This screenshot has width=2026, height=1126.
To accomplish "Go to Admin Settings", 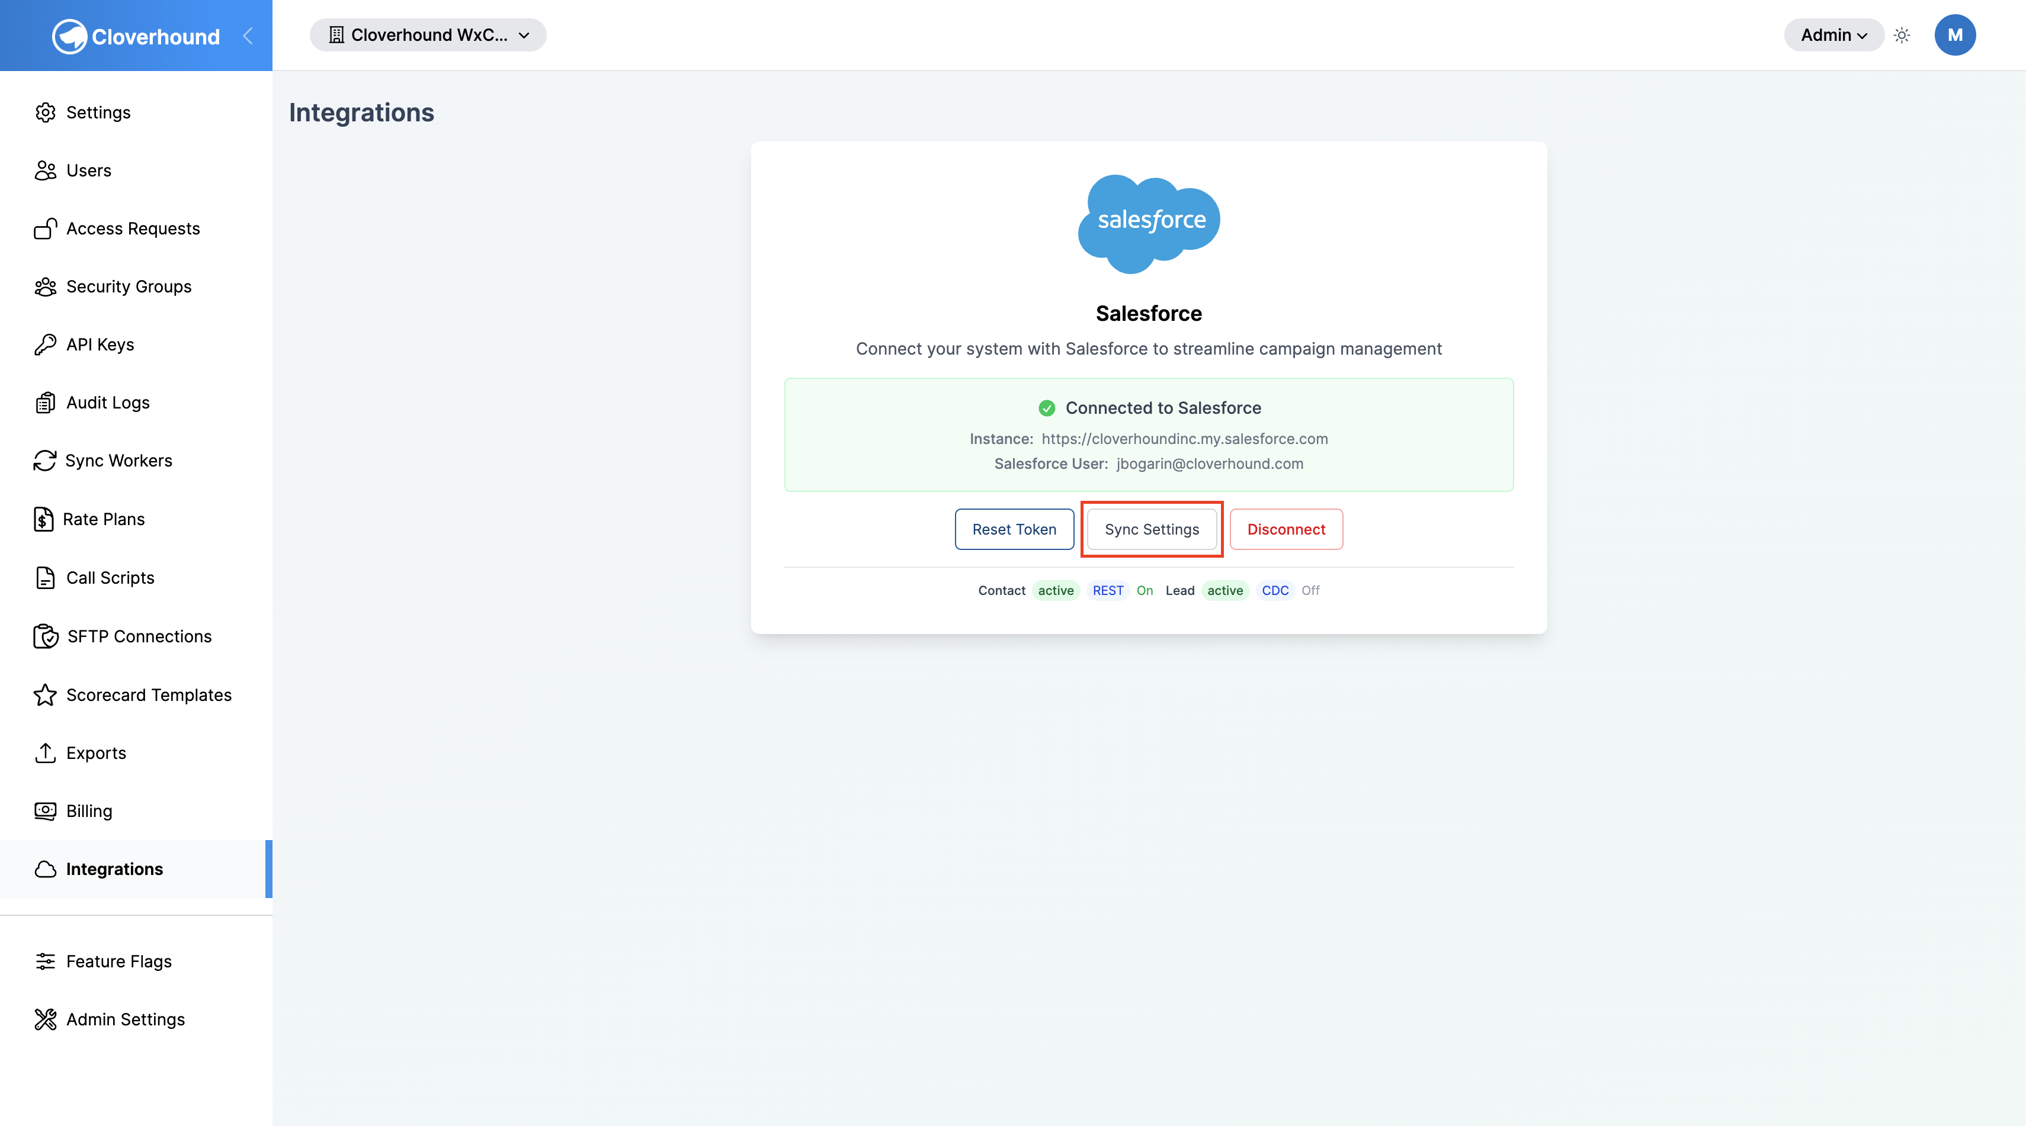I will point(136,1019).
